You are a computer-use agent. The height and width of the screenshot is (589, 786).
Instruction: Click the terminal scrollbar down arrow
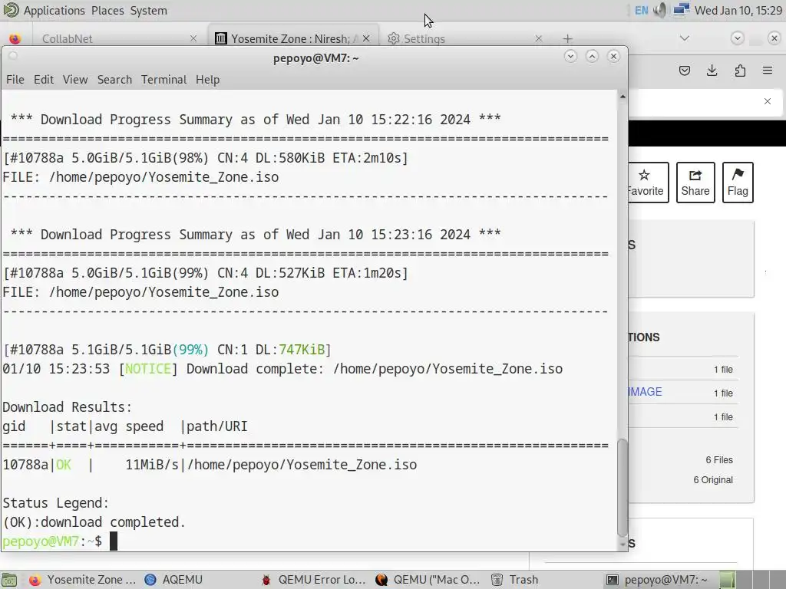pos(623,544)
